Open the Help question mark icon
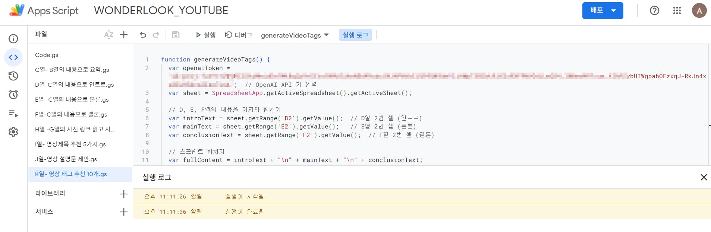This screenshot has height=232, width=711. [654, 10]
